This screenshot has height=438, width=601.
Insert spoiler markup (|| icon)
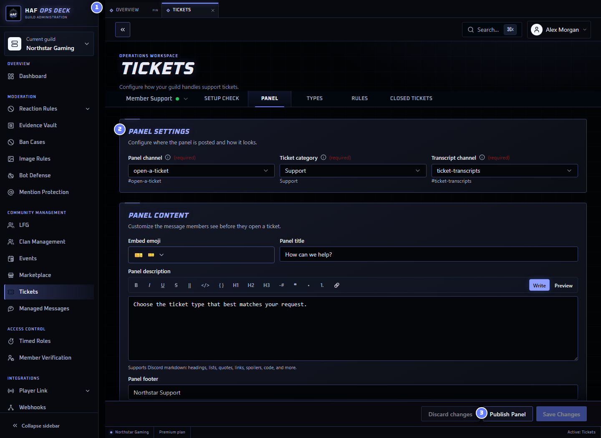pyautogui.click(x=189, y=285)
